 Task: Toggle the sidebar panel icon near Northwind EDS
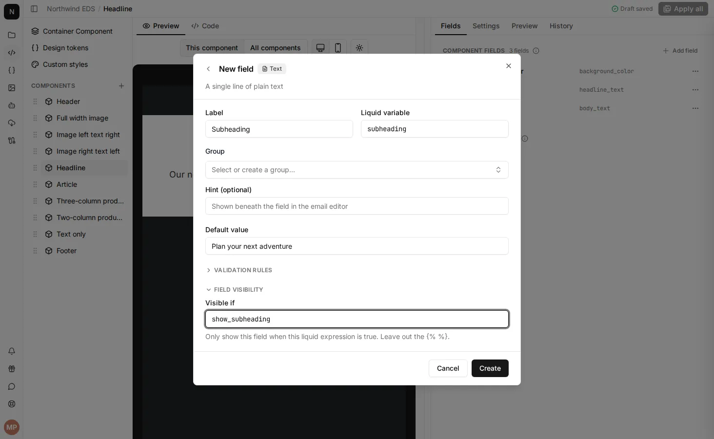pyautogui.click(x=34, y=9)
